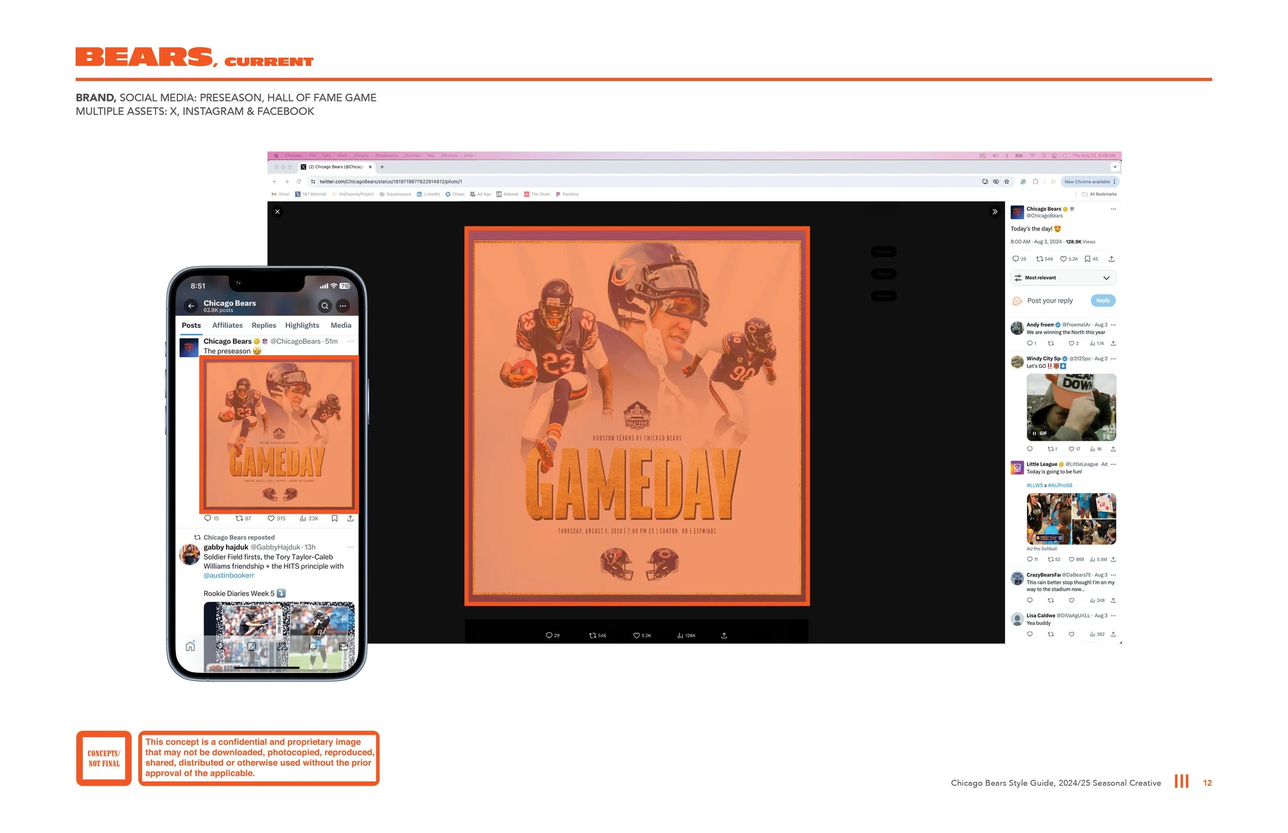The image size is (1288, 833).
Task: Switch to the Highlights tab on the phone
Action: click(302, 325)
